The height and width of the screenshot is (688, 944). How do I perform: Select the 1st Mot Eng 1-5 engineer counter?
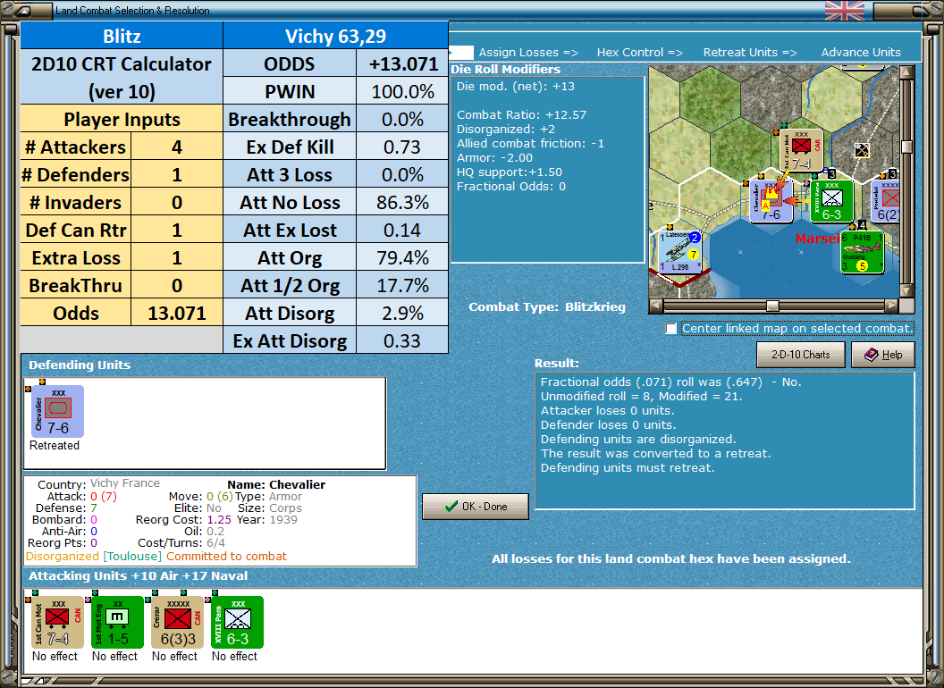[x=117, y=623]
